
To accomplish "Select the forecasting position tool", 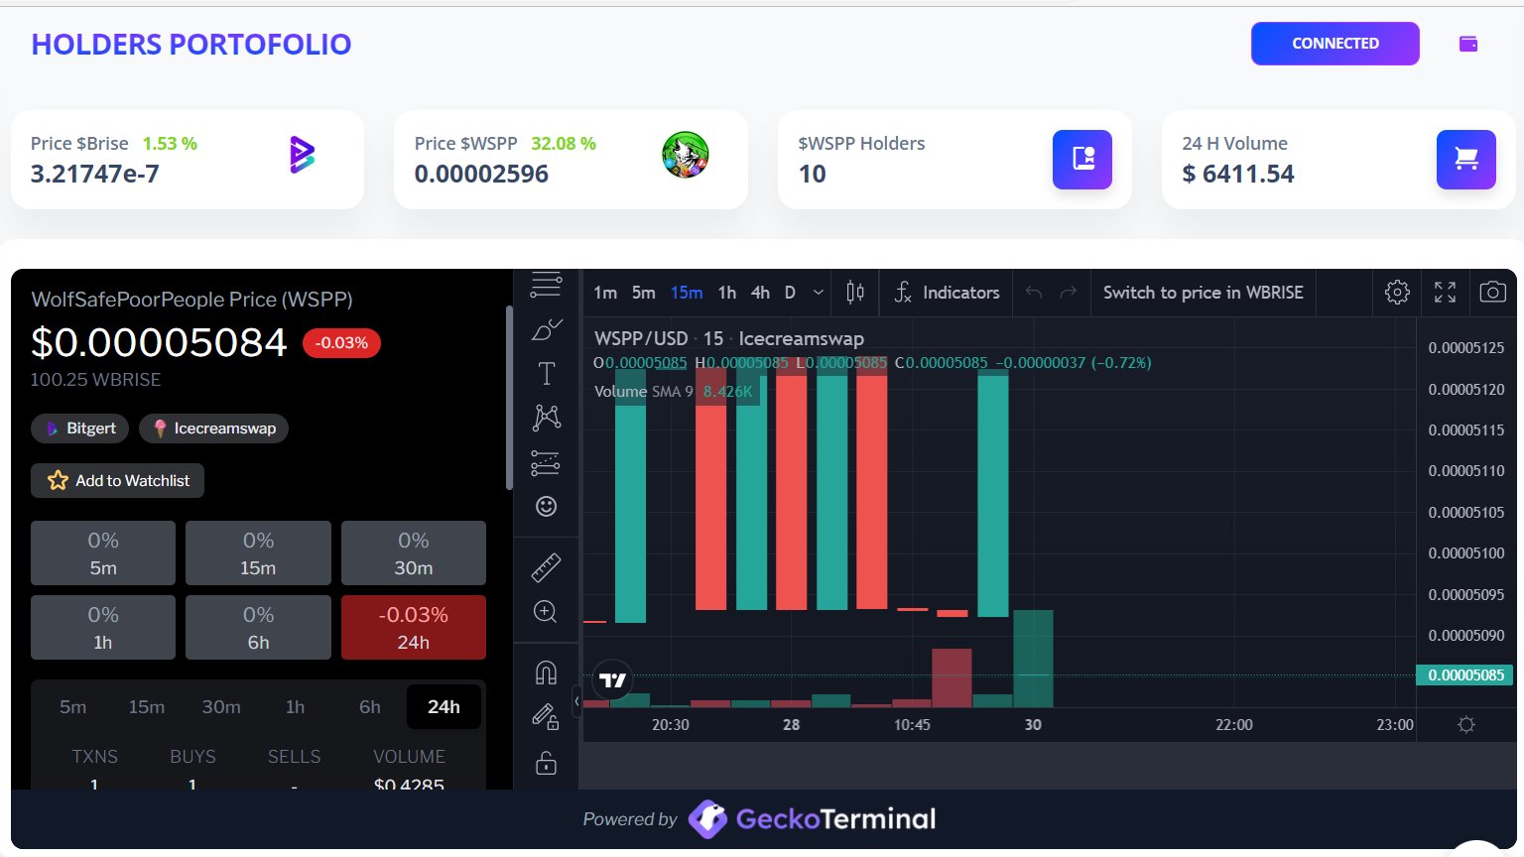I will click(546, 462).
